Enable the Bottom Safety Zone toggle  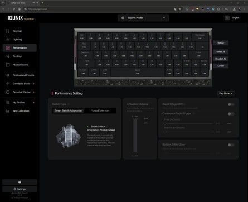pyautogui.click(x=231, y=145)
